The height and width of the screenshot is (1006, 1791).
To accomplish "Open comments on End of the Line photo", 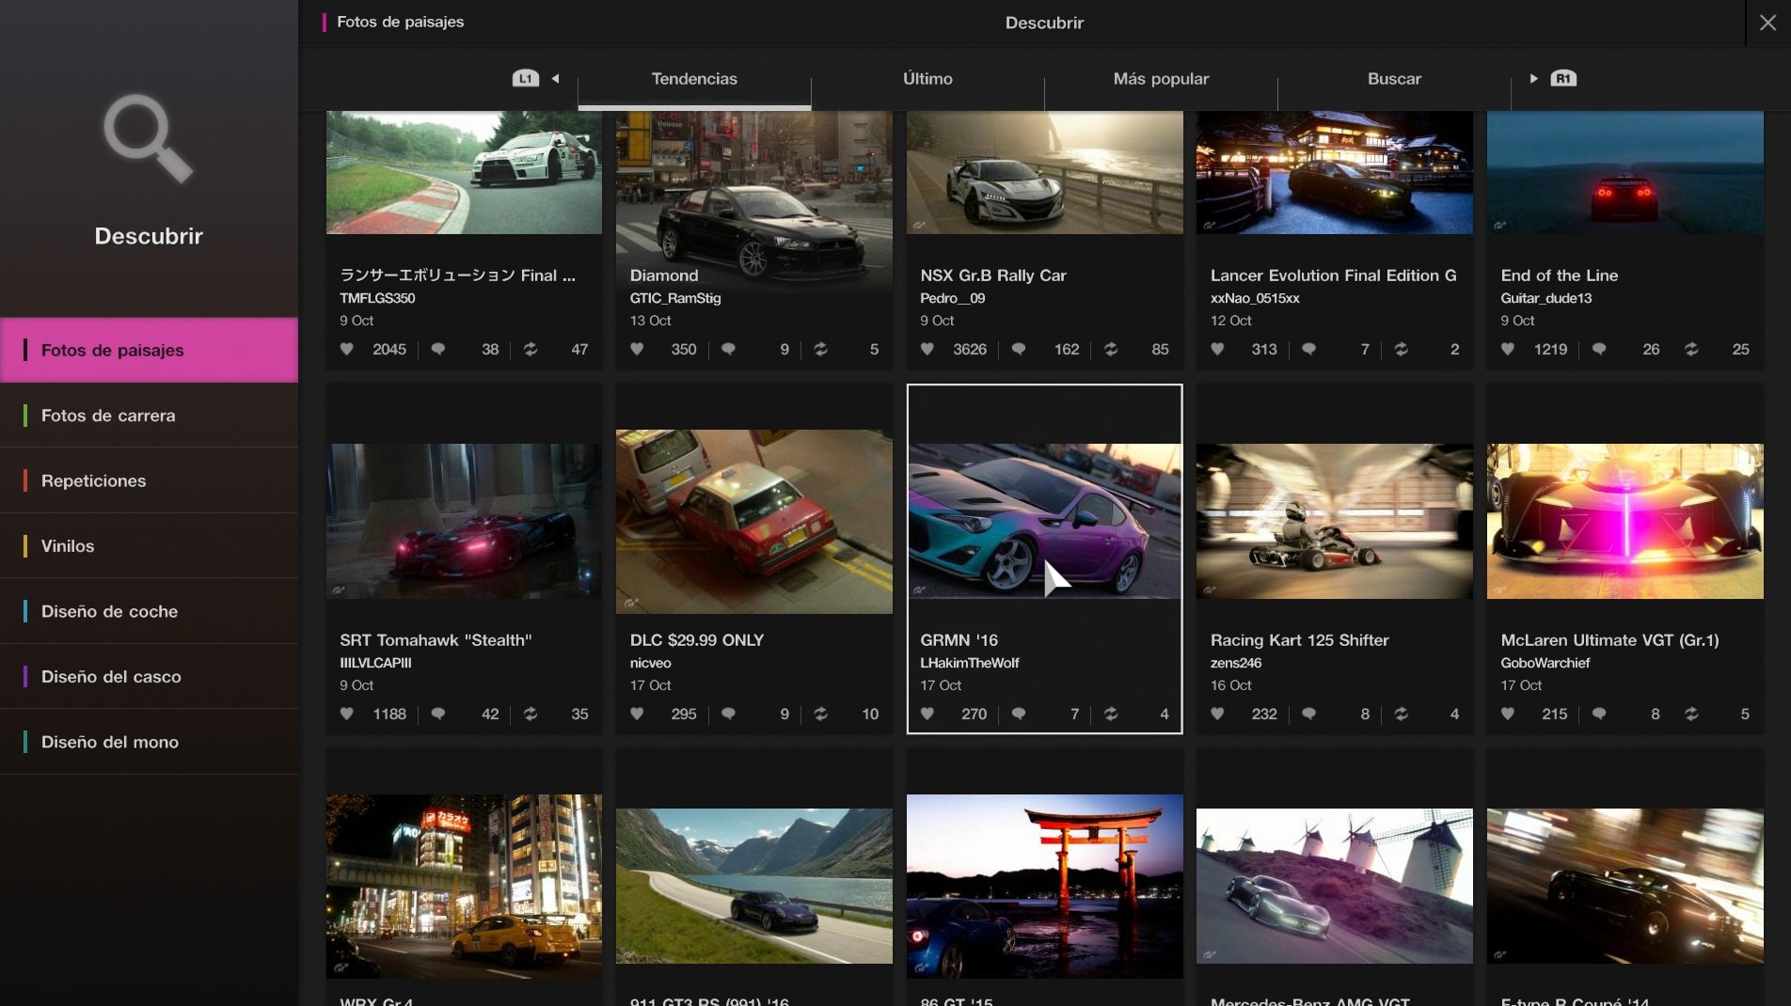I will click(x=1599, y=349).
